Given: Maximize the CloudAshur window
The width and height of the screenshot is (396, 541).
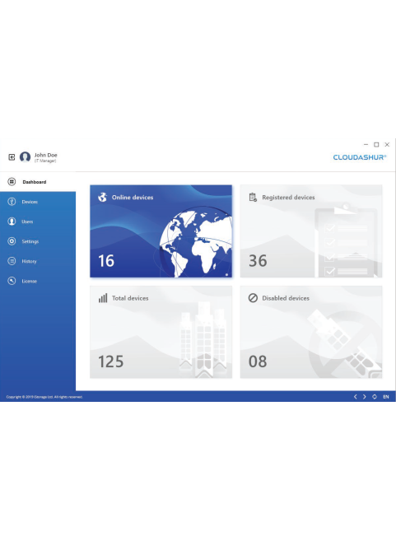Looking at the screenshot, I should click(376, 145).
